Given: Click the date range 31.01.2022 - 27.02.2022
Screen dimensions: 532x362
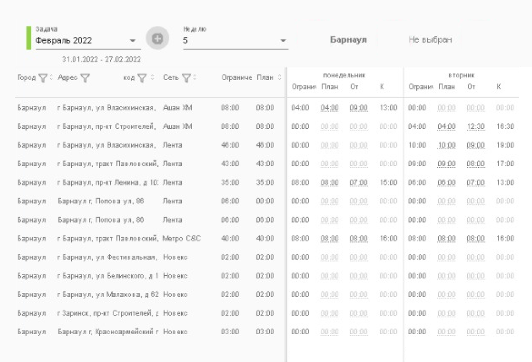Looking at the screenshot, I should click(101, 59).
